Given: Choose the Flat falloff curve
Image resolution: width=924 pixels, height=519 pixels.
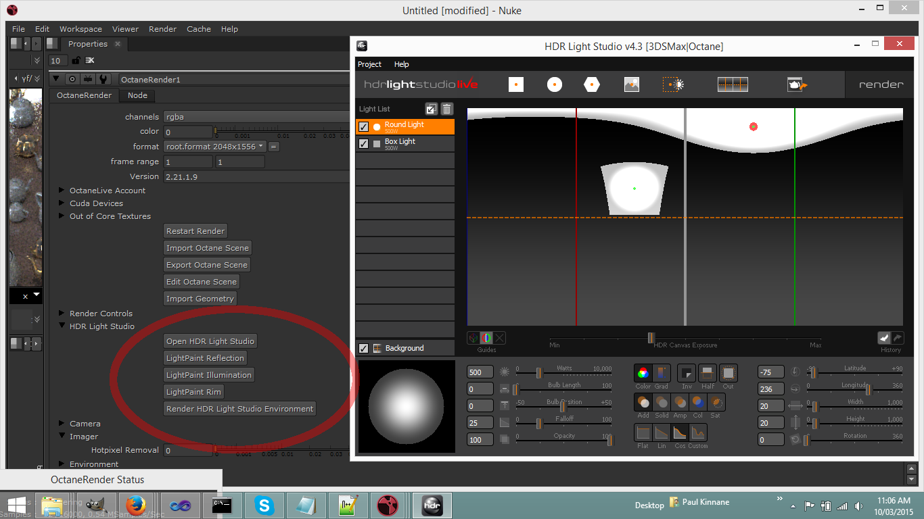Looking at the screenshot, I should coord(643,432).
